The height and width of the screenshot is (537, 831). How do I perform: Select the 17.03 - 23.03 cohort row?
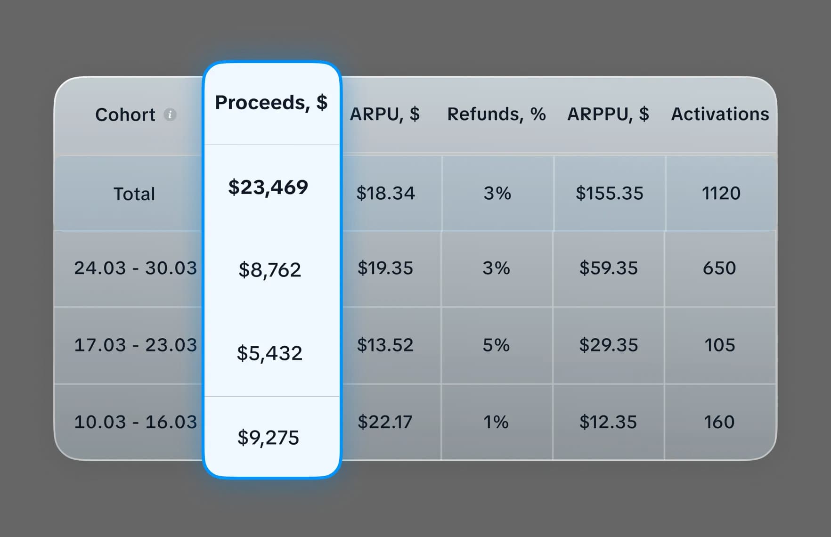point(135,345)
